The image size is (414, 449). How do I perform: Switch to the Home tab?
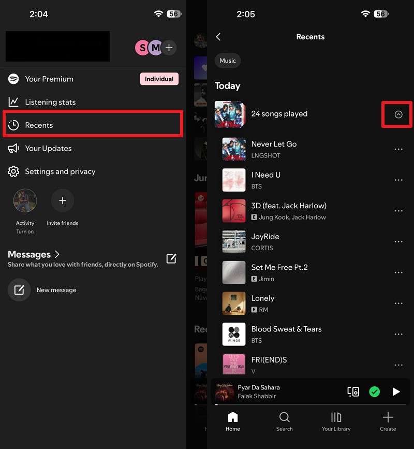click(x=232, y=422)
